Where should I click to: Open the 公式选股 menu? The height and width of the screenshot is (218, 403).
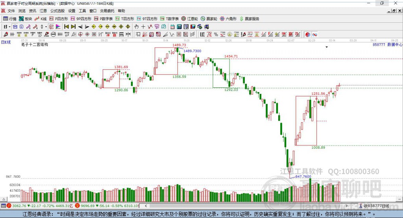[57, 11]
